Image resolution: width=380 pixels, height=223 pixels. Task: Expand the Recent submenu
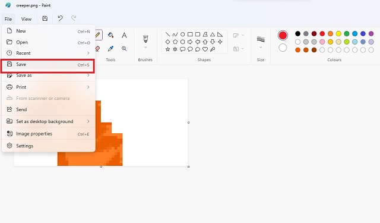point(88,53)
